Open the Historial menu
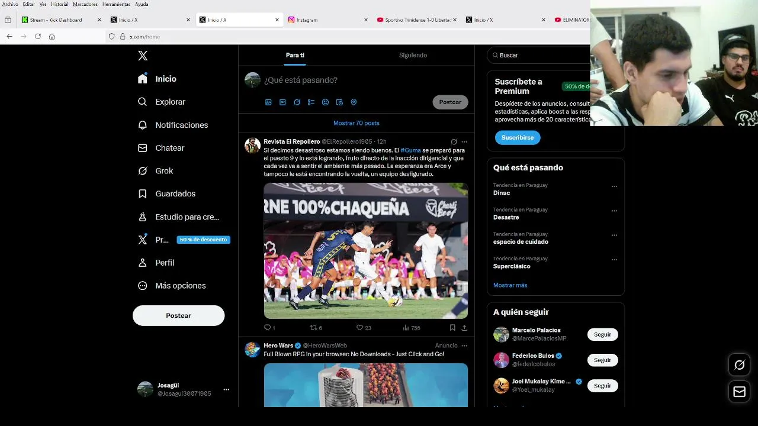The width and height of the screenshot is (758, 426). 59,4
